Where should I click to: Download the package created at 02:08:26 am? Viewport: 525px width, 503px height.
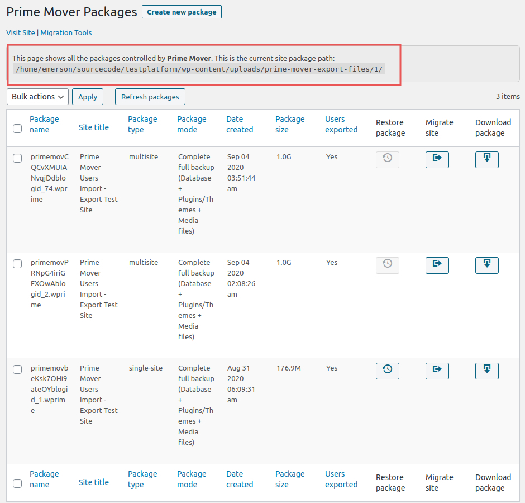[x=487, y=265]
